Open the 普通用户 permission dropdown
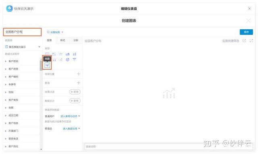Image resolution: width=258 pixels, height=154 pixels. (x=70, y=116)
